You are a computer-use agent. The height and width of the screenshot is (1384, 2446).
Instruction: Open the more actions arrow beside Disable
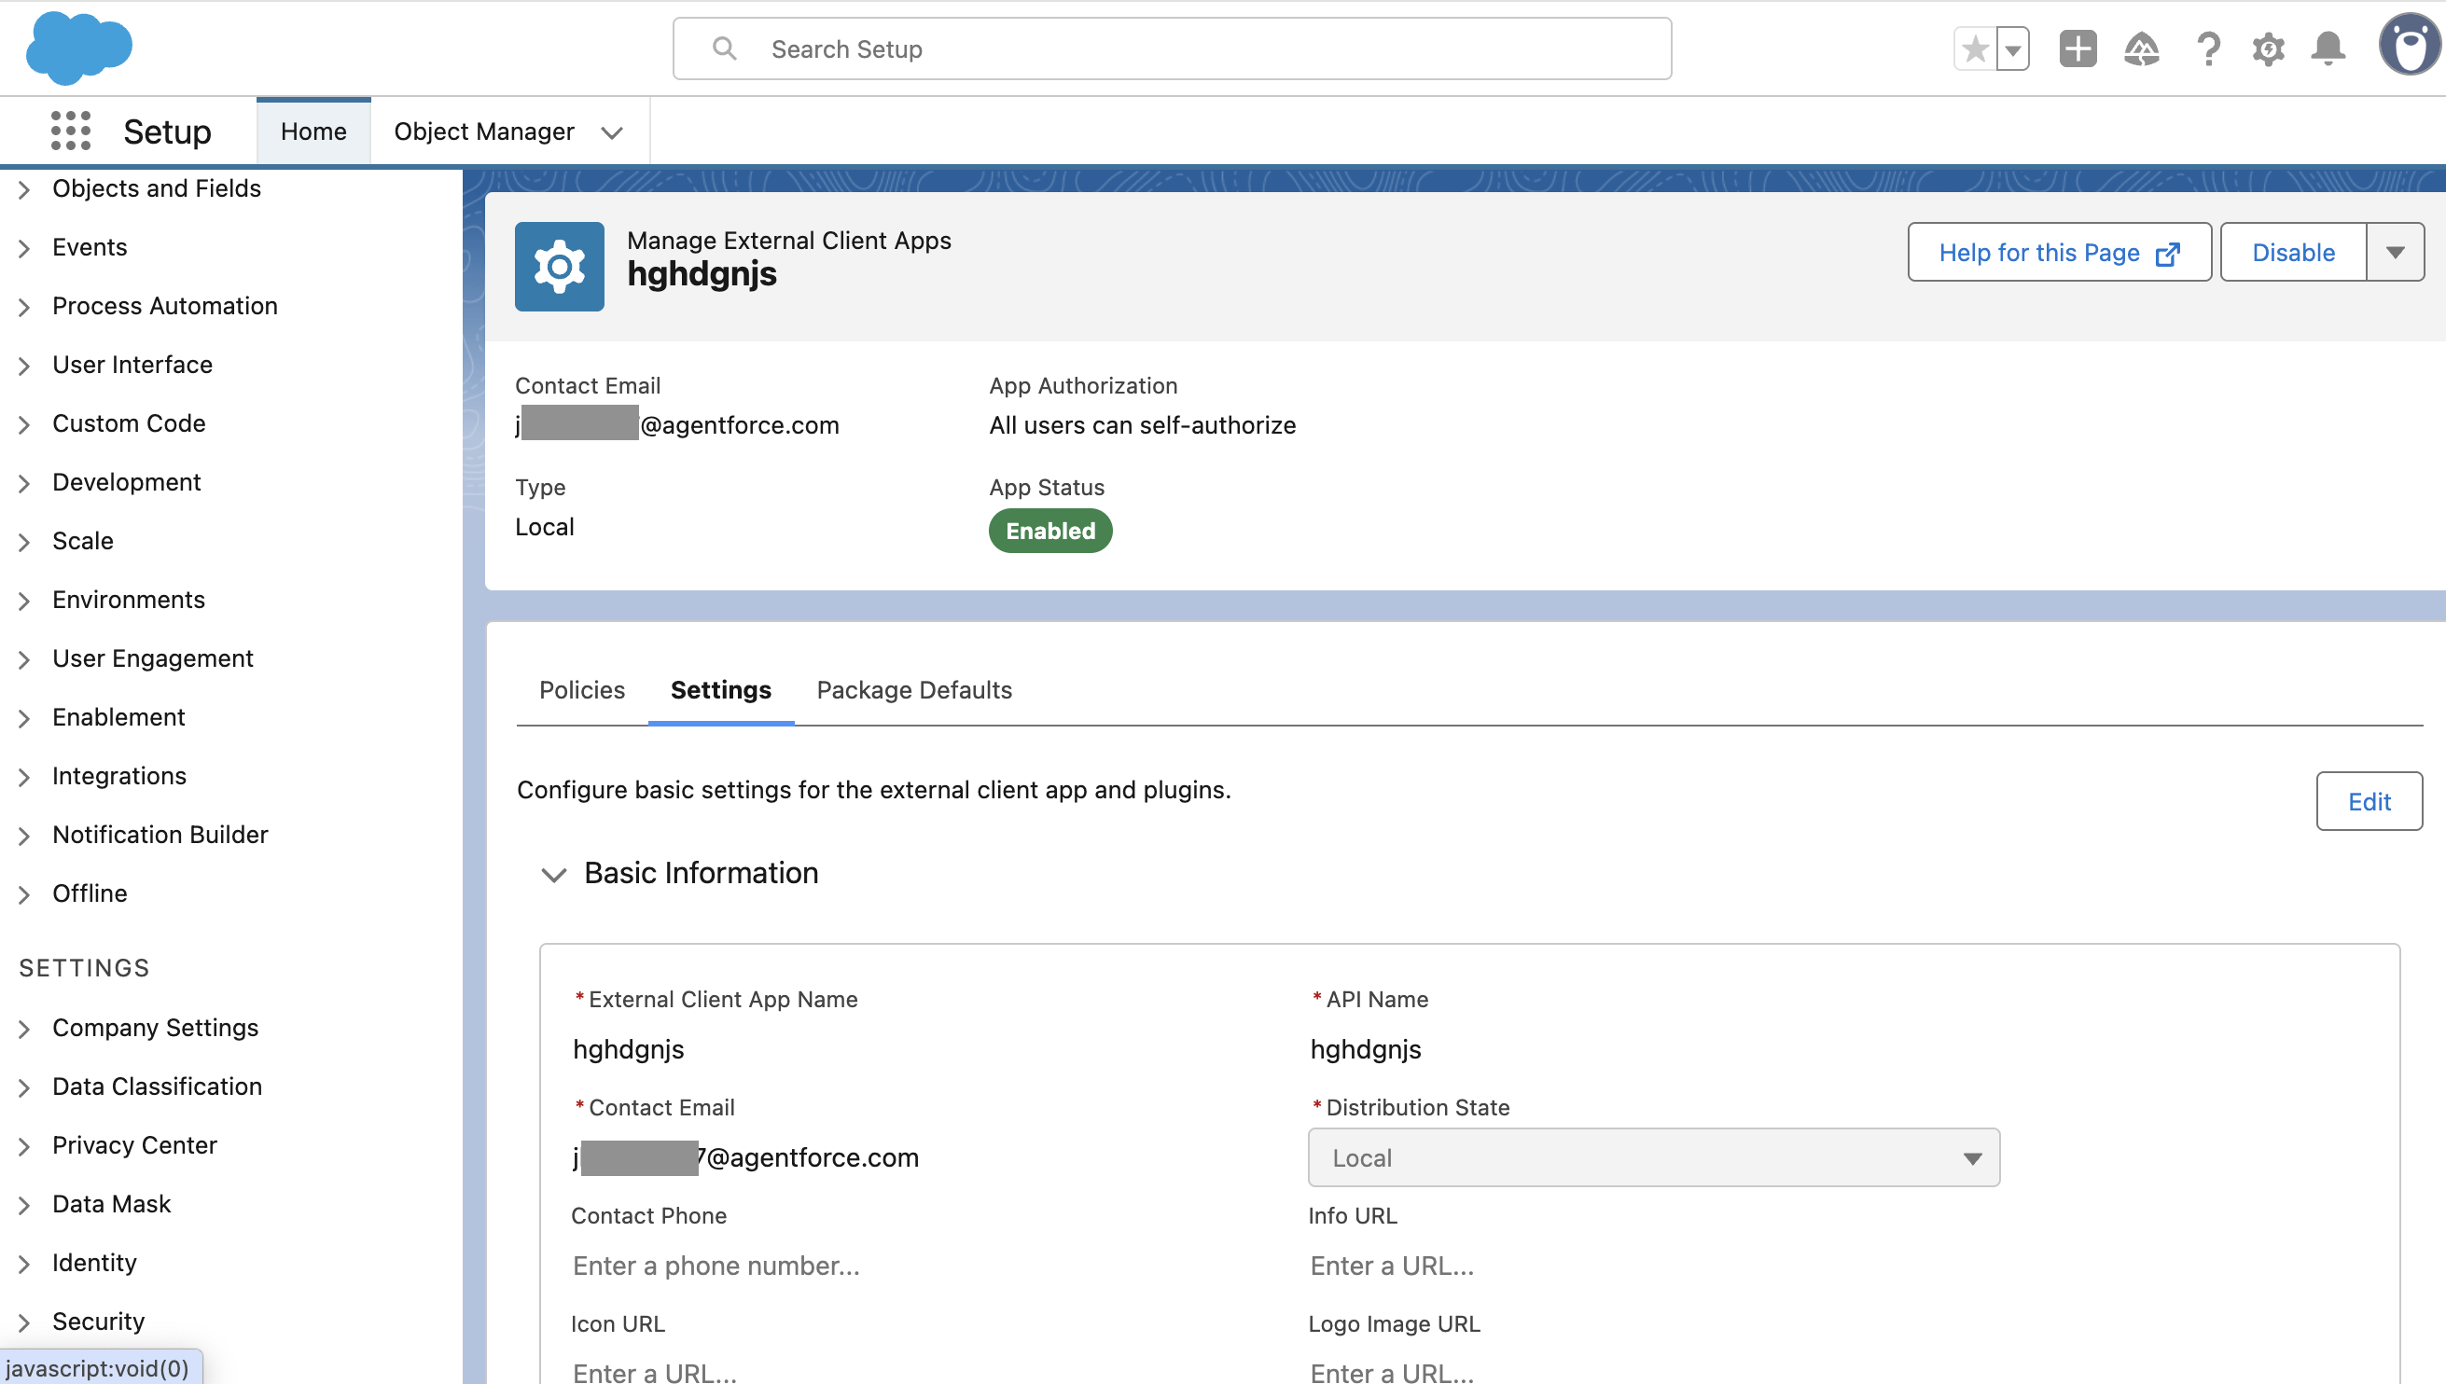pyautogui.click(x=2395, y=252)
